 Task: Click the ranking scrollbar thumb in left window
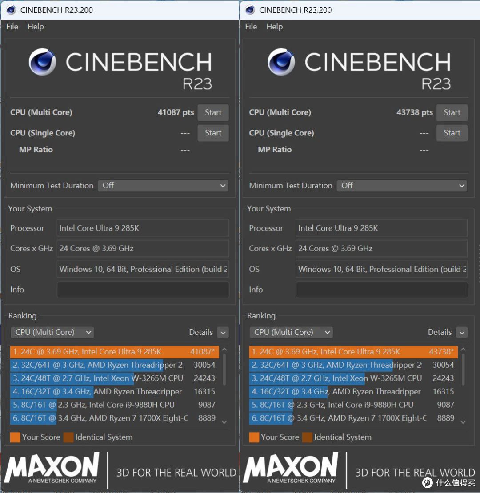tap(224, 370)
